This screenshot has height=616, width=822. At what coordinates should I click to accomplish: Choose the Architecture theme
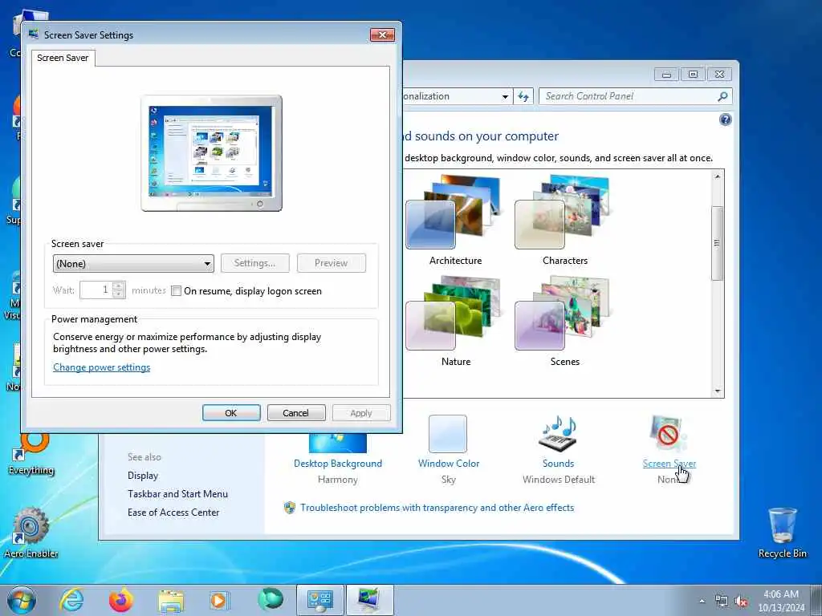(455, 220)
